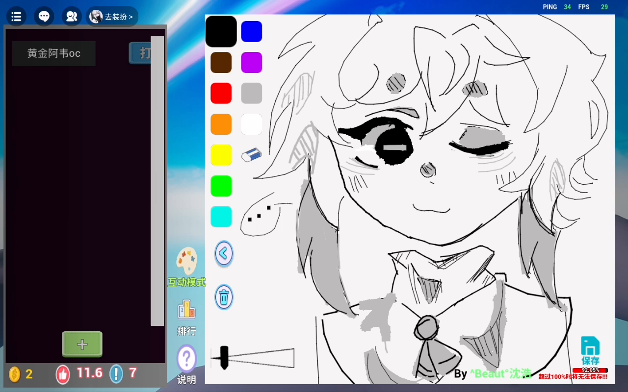
Task: Open the list menu icon
Action: (x=16, y=16)
